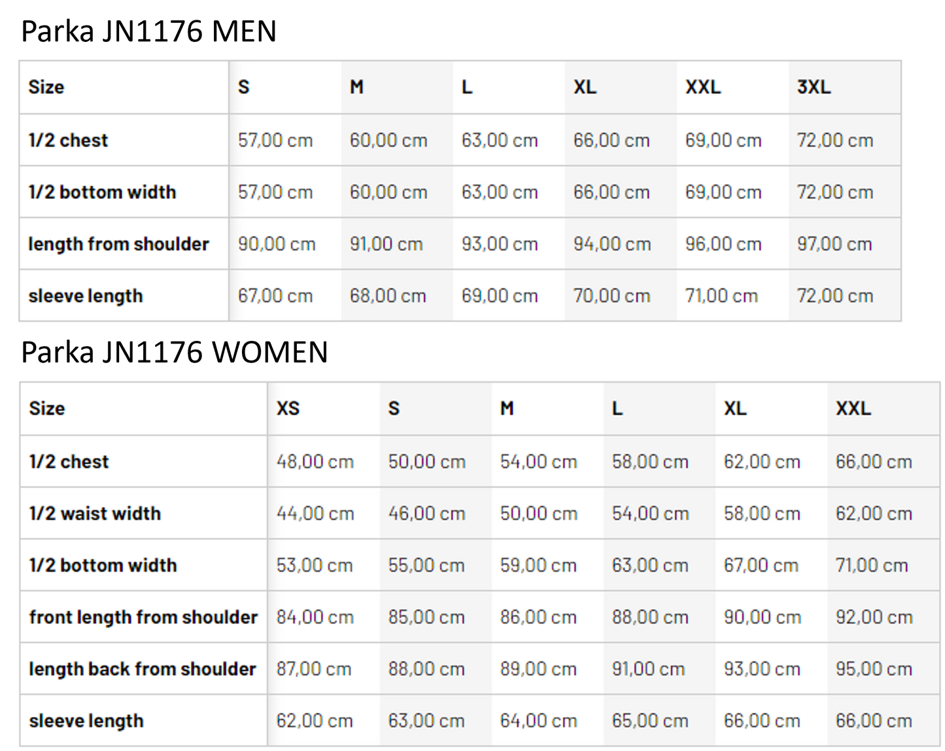Select the 'front length from shoulder' row label
Screen dimensions: 945x751
(x=143, y=617)
